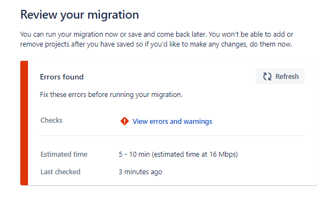Click the red diamond error icon
This screenshot has width=336, height=200.
coord(125,121)
